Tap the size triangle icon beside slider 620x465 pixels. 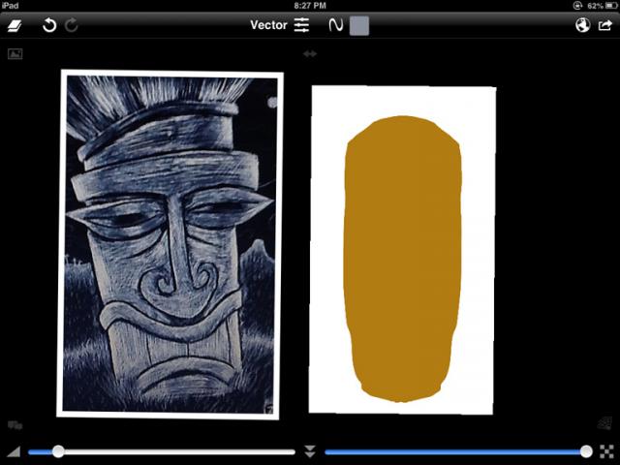14,451
